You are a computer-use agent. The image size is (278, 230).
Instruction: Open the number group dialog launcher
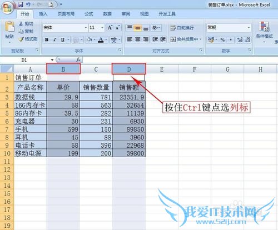[250, 50]
